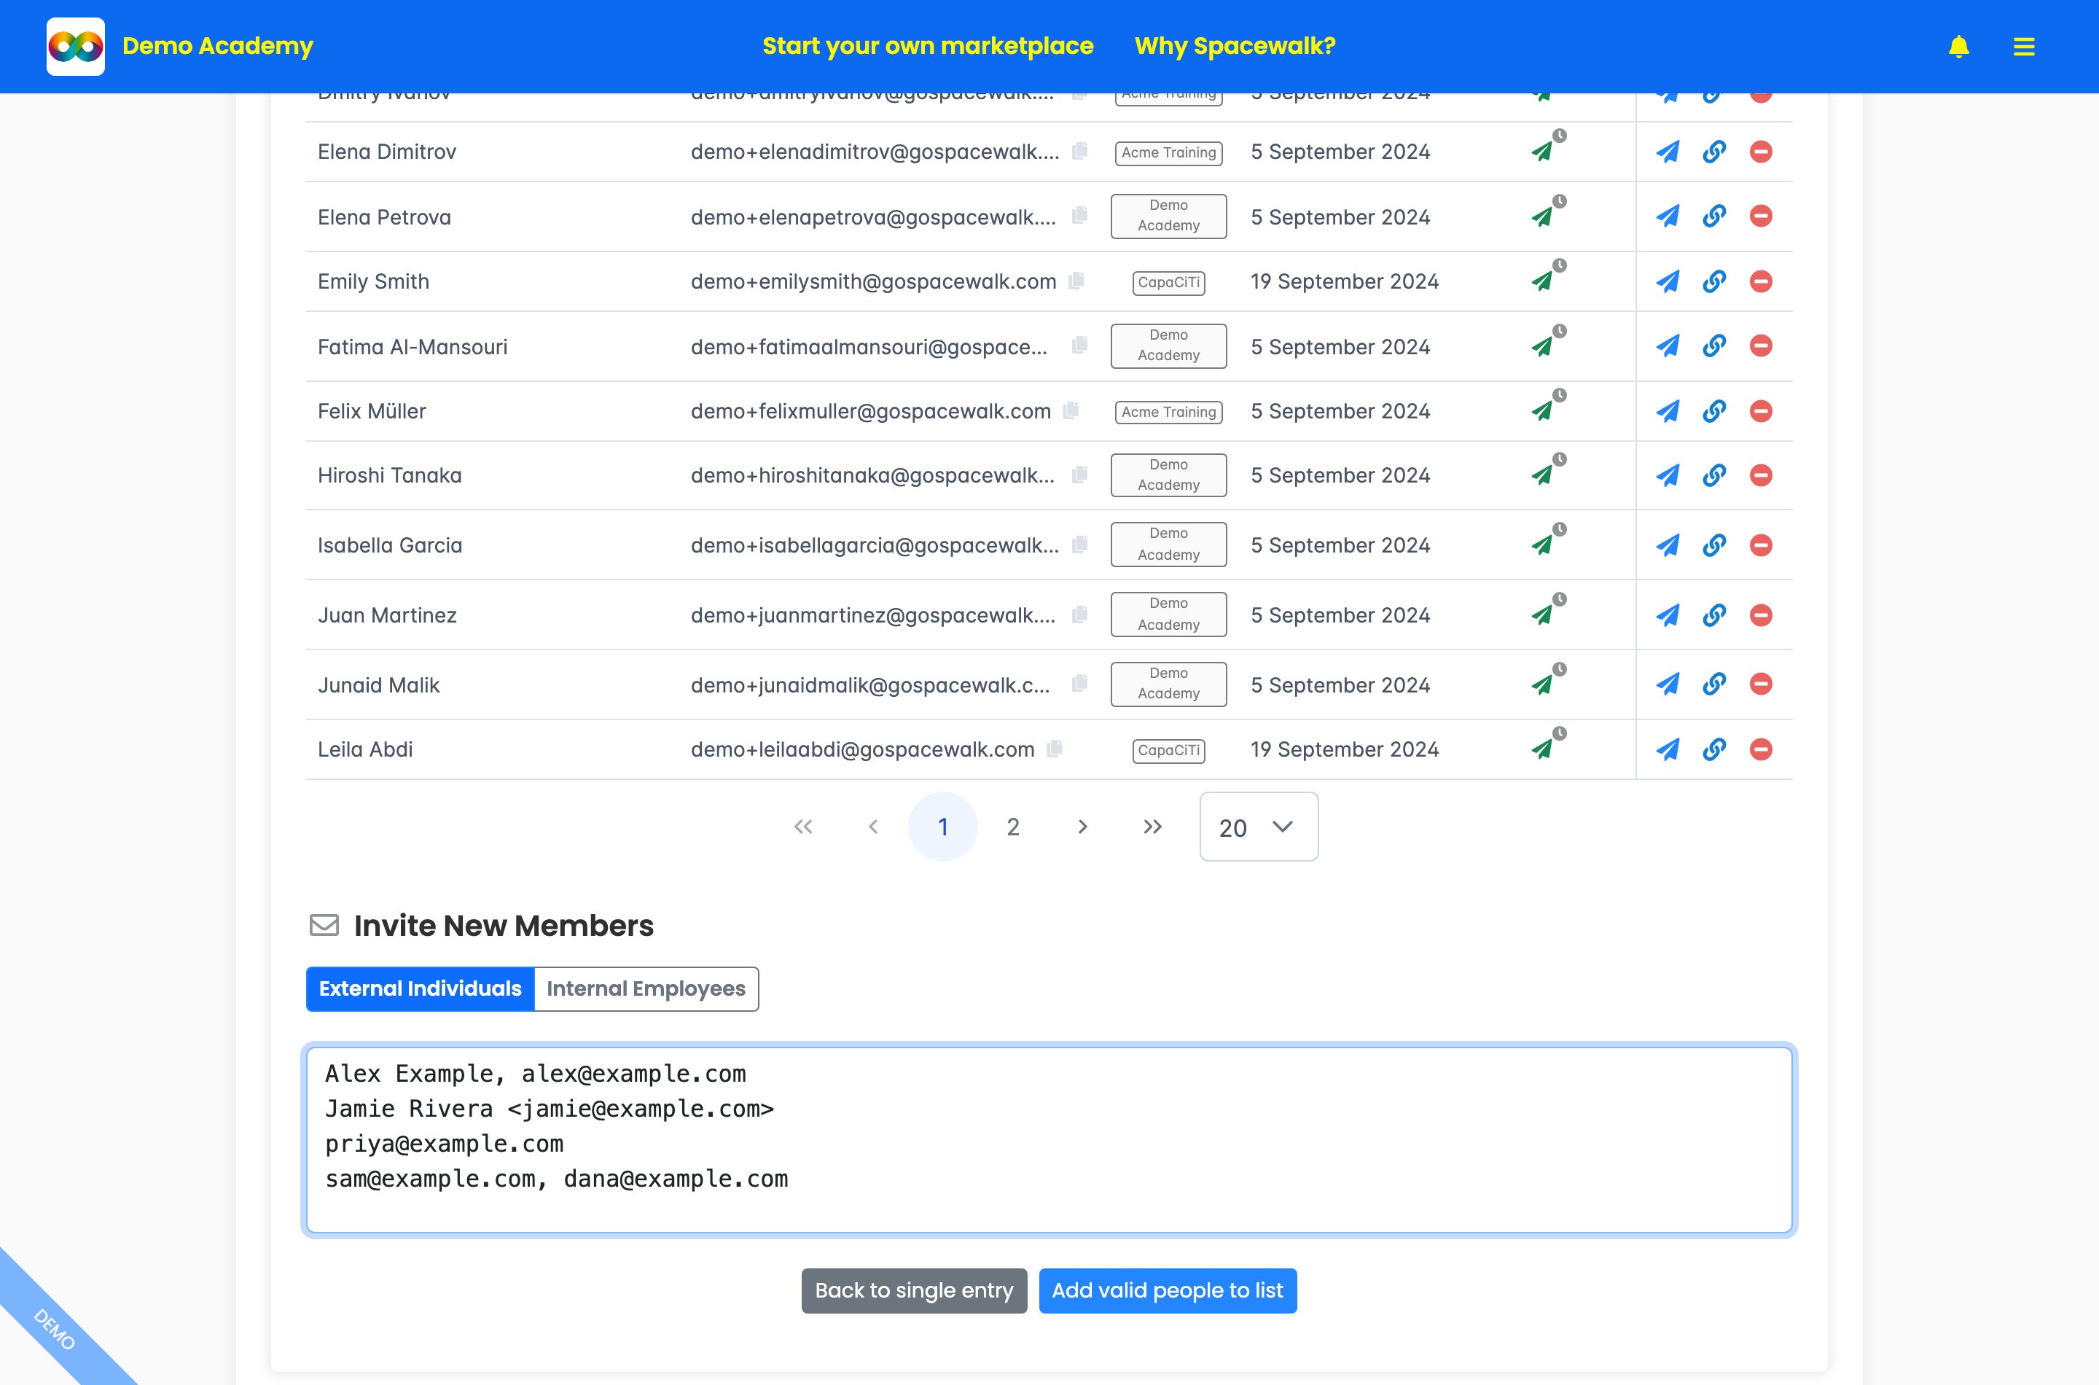Click Add valid people to list

1168,1292
